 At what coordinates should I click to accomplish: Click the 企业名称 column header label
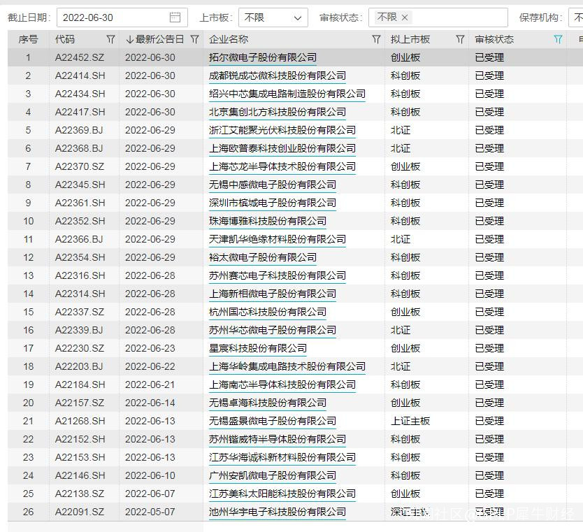tap(229, 39)
